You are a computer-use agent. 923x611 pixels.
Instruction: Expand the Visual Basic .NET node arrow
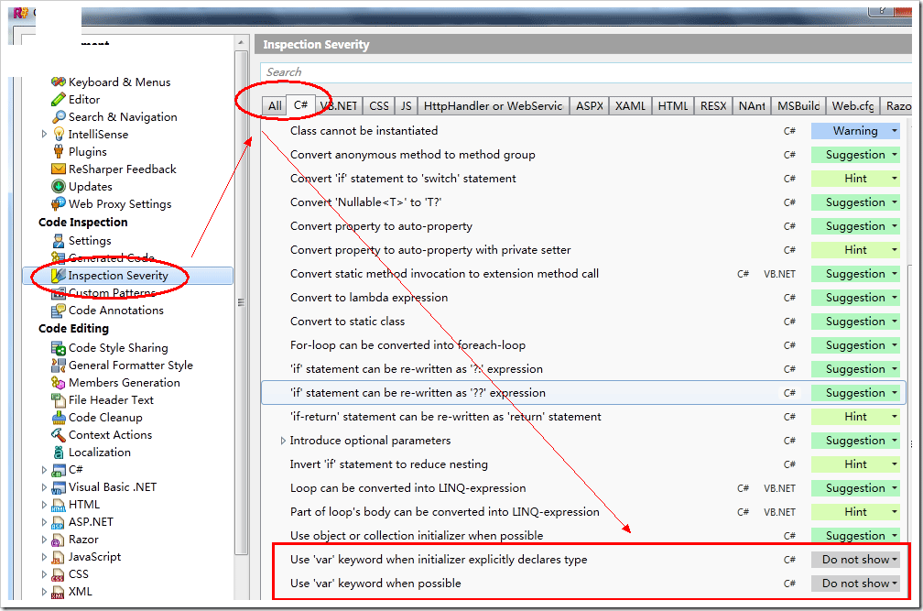coord(44,487)
